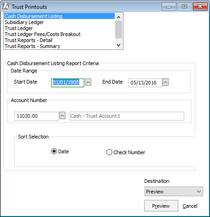
Task: Select Subsidiary Ledger in the report list
Action: coord(24,22)
